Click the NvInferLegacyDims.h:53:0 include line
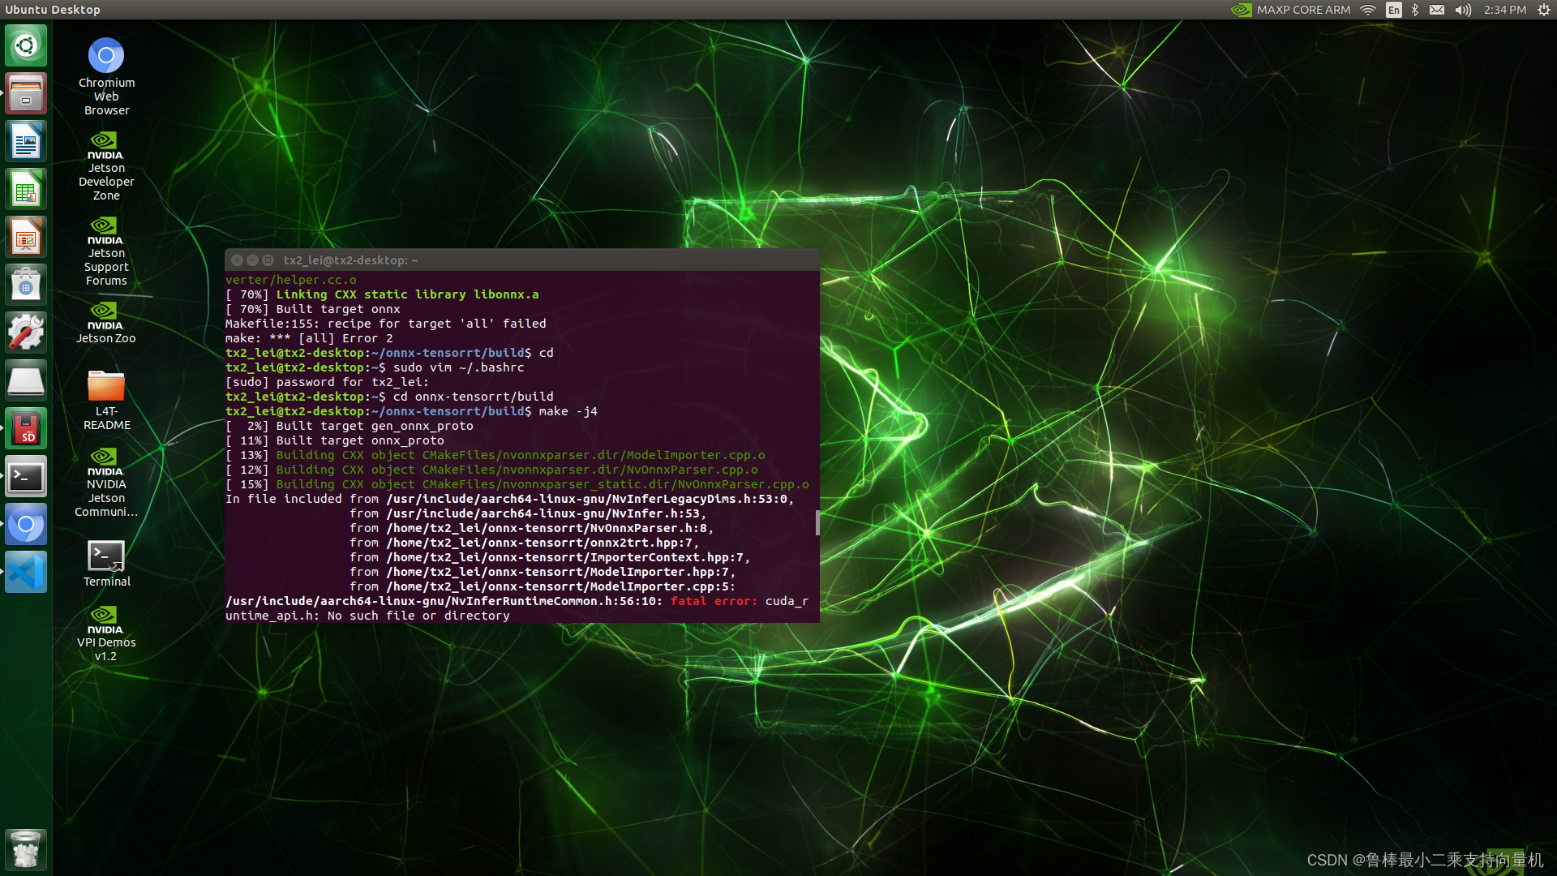This screenshot has width=1557, height=876. pos(510,499)
